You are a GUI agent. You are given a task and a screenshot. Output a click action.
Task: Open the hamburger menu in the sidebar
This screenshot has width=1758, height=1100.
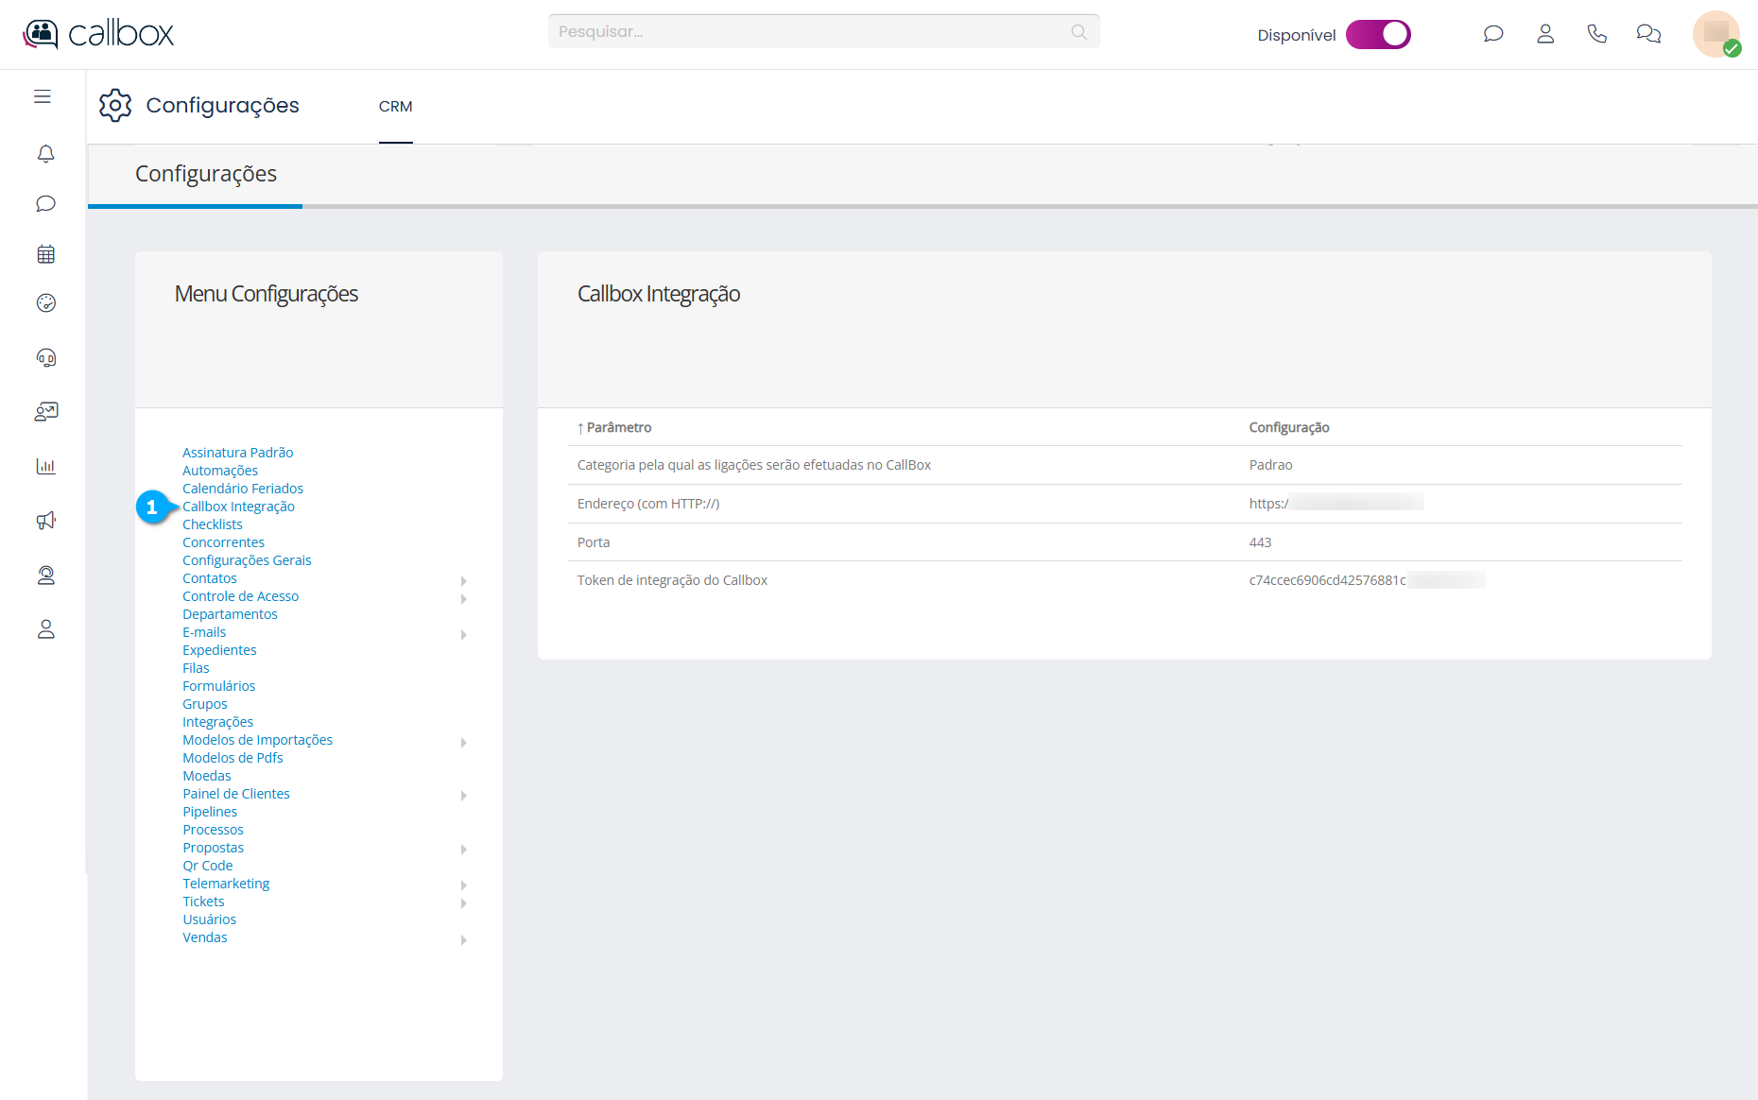pos(43,96)
